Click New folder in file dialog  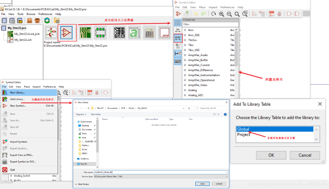[x=96, y=114]
